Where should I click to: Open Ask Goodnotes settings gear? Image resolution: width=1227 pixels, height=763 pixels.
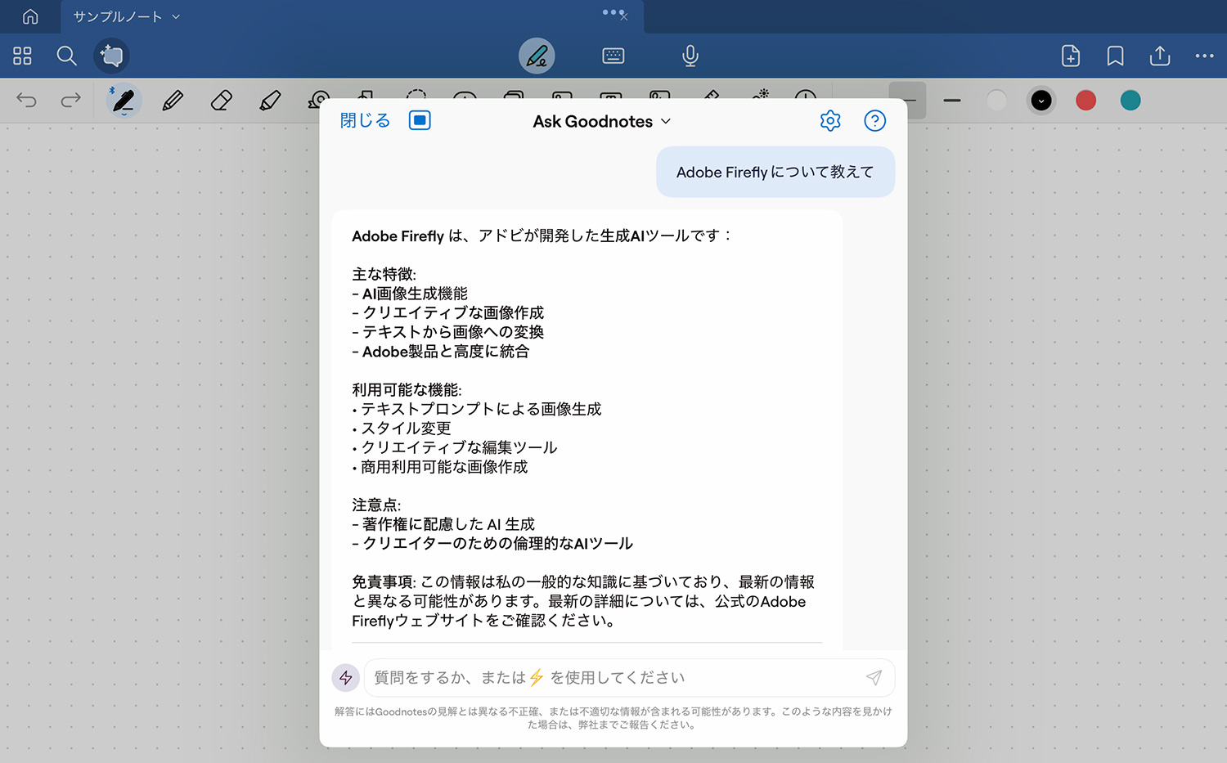click(x=830, y=121)
